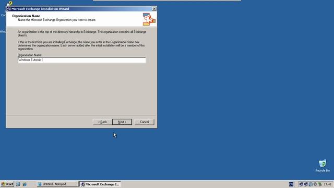The width and height of the screenshot is (334, 188).
Task: Click the system clock showing 17:48
Action: click(x=328, y=184)
